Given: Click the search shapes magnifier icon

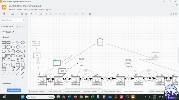Looking at the screenshot, I should pyautogui.click(x=24, y=20).
